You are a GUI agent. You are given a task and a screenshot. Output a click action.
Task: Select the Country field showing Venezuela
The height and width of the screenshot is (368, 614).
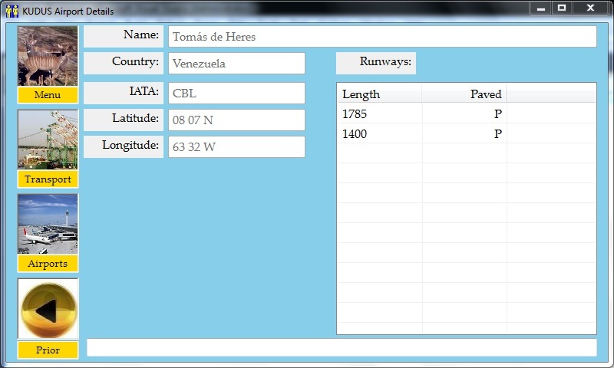236,64
